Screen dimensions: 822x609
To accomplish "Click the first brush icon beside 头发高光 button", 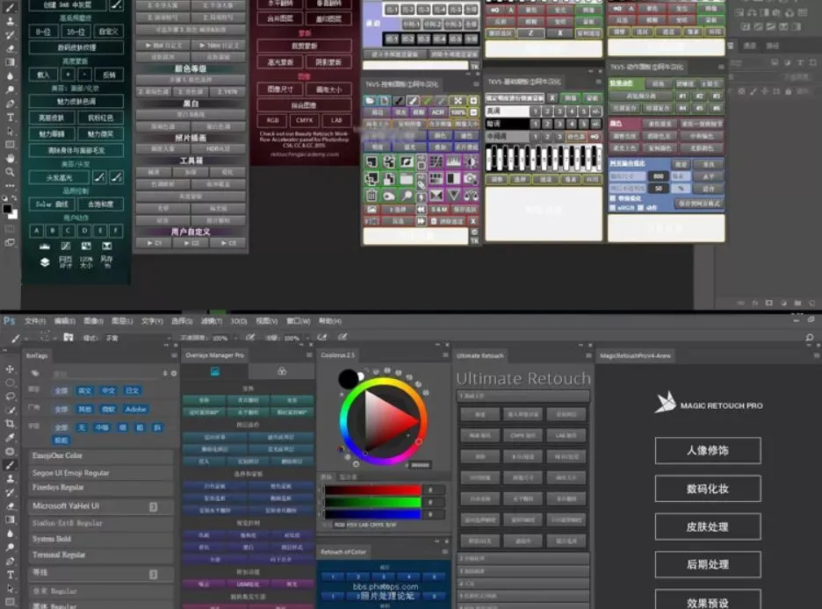I will [99, 177].
